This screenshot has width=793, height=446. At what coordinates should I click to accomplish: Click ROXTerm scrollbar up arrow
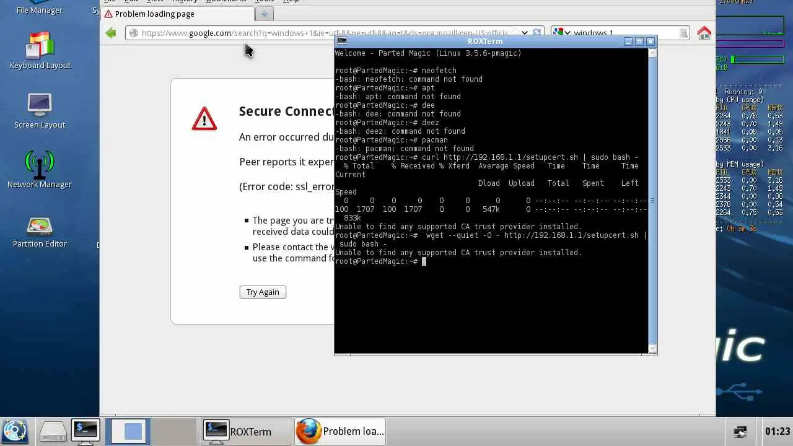coord(652,53)
